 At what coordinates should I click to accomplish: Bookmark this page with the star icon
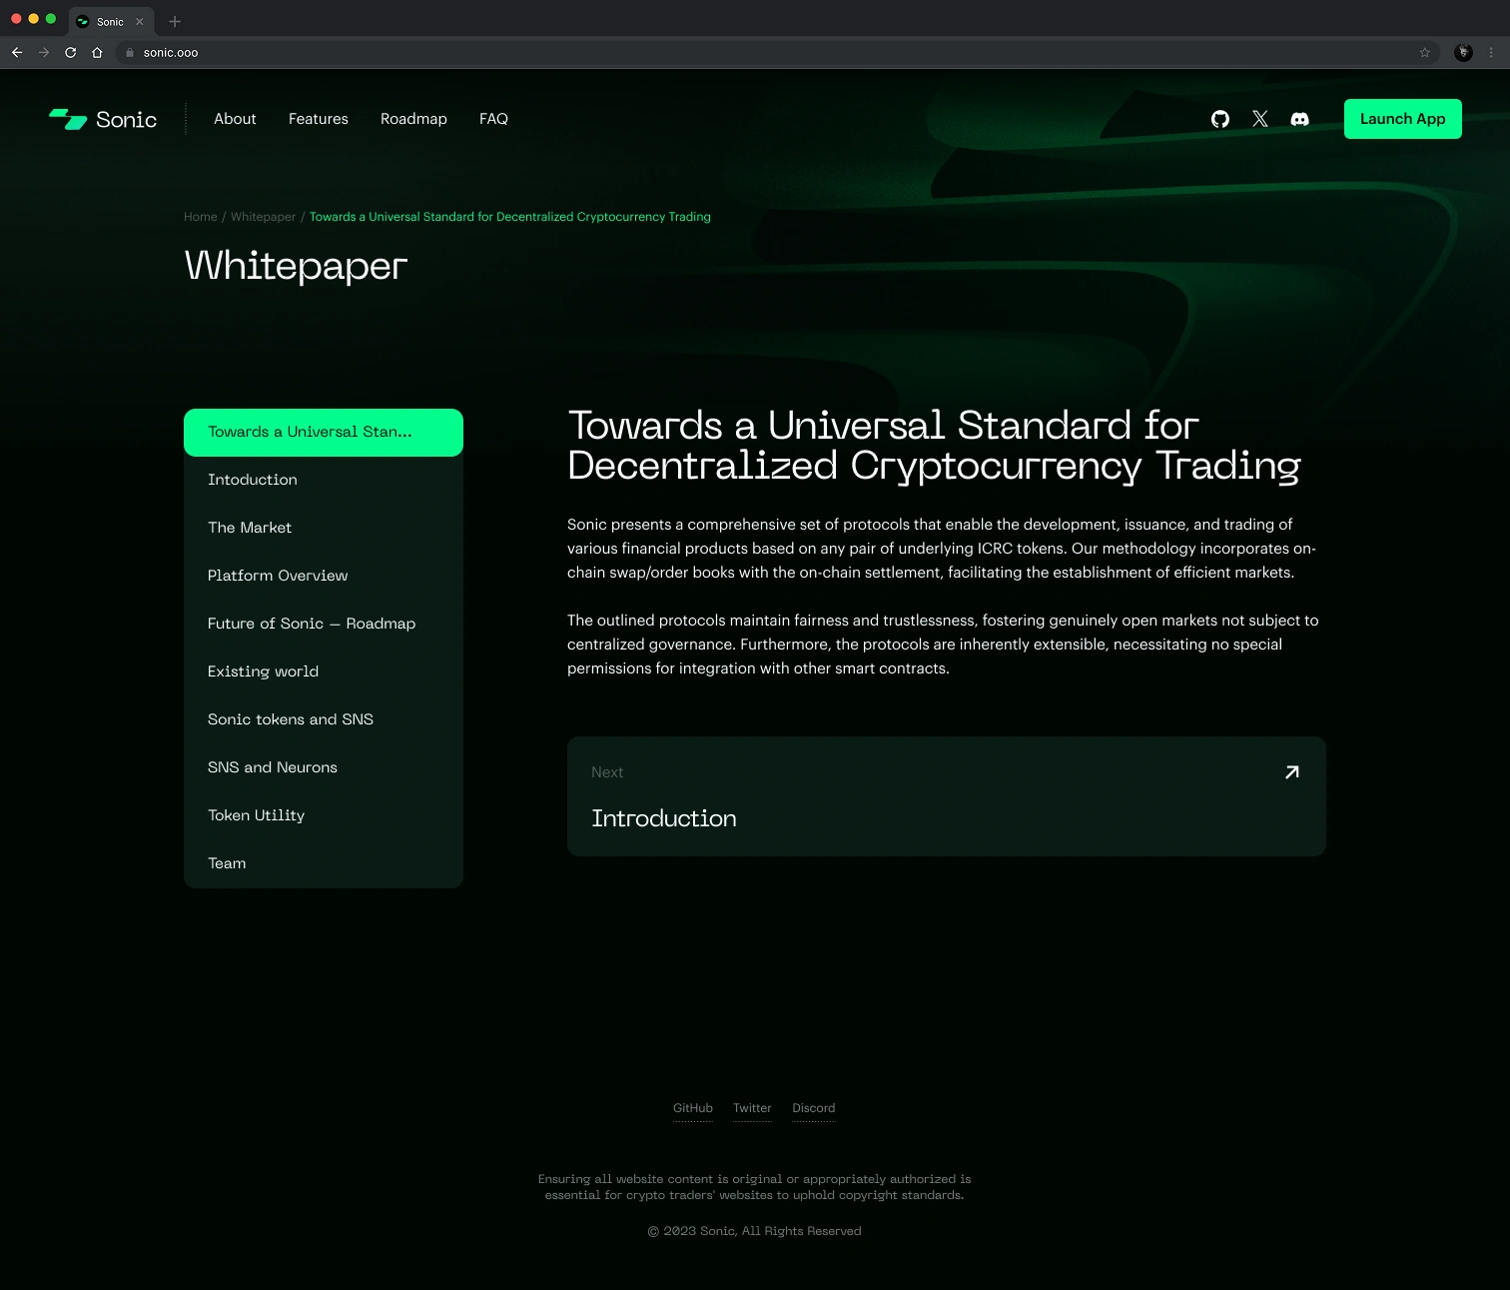tap(1425, 52)
